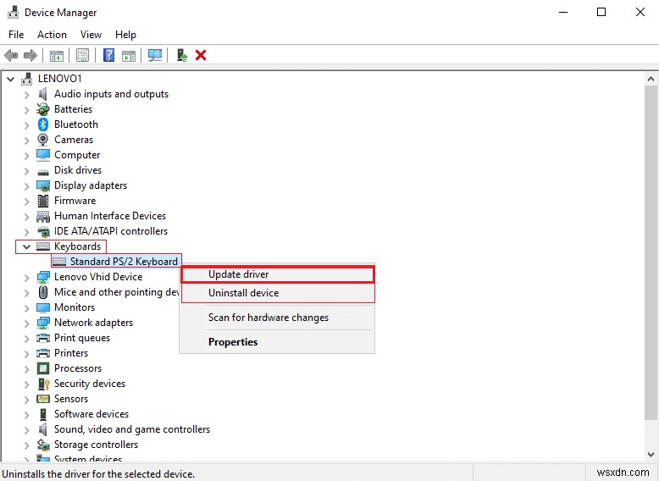Screen dimensions: 659x481
Task: Click the red X uninstall device icon
Action: click(x=201, y=55)
